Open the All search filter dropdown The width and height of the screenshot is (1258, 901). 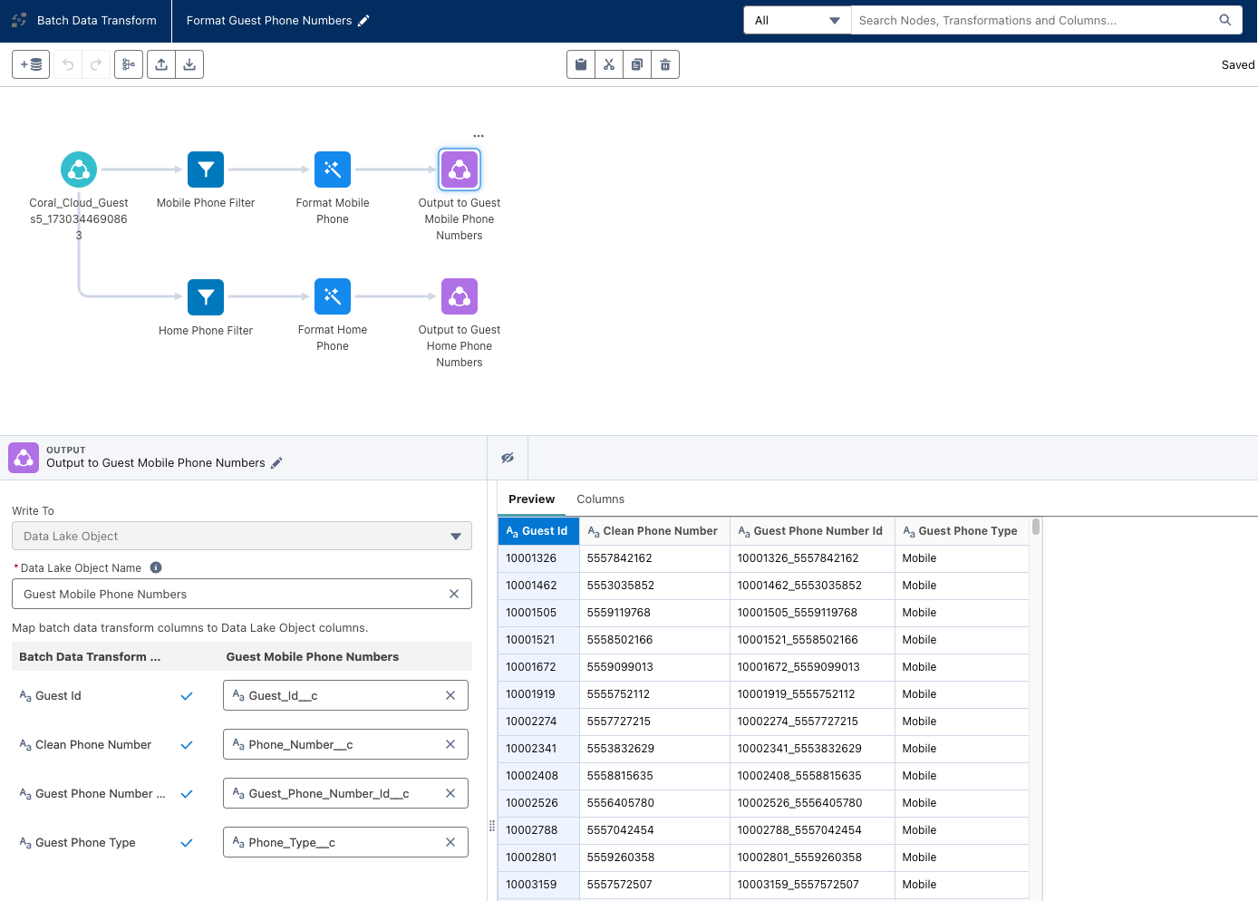[x=797, y=20]
